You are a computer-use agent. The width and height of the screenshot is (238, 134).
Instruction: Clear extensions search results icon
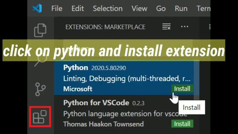(x=167, y=26)
